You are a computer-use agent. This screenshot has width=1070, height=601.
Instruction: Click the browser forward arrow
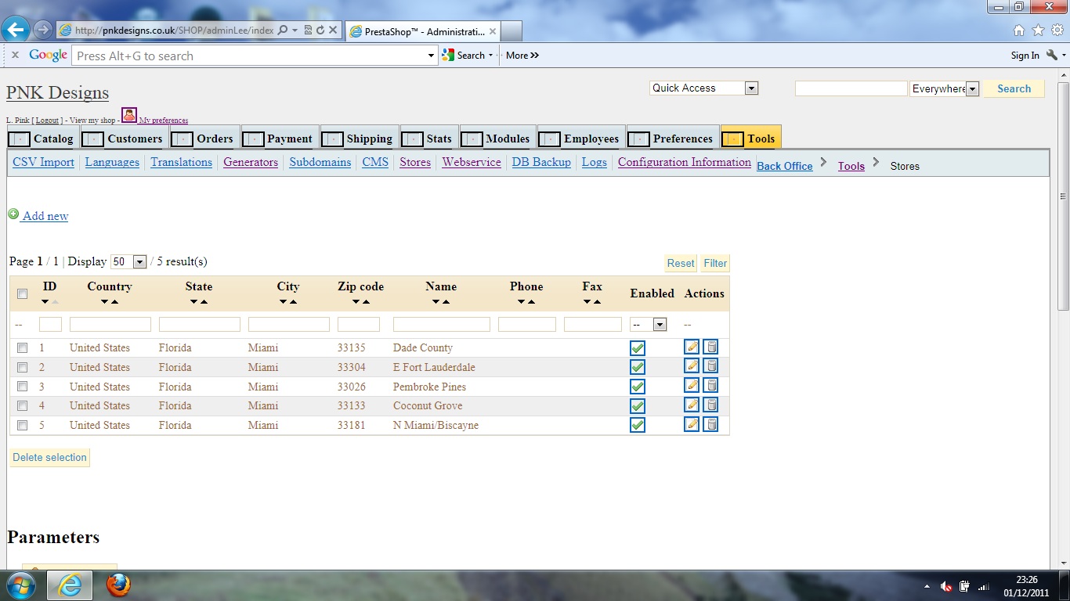coord(43,31)
